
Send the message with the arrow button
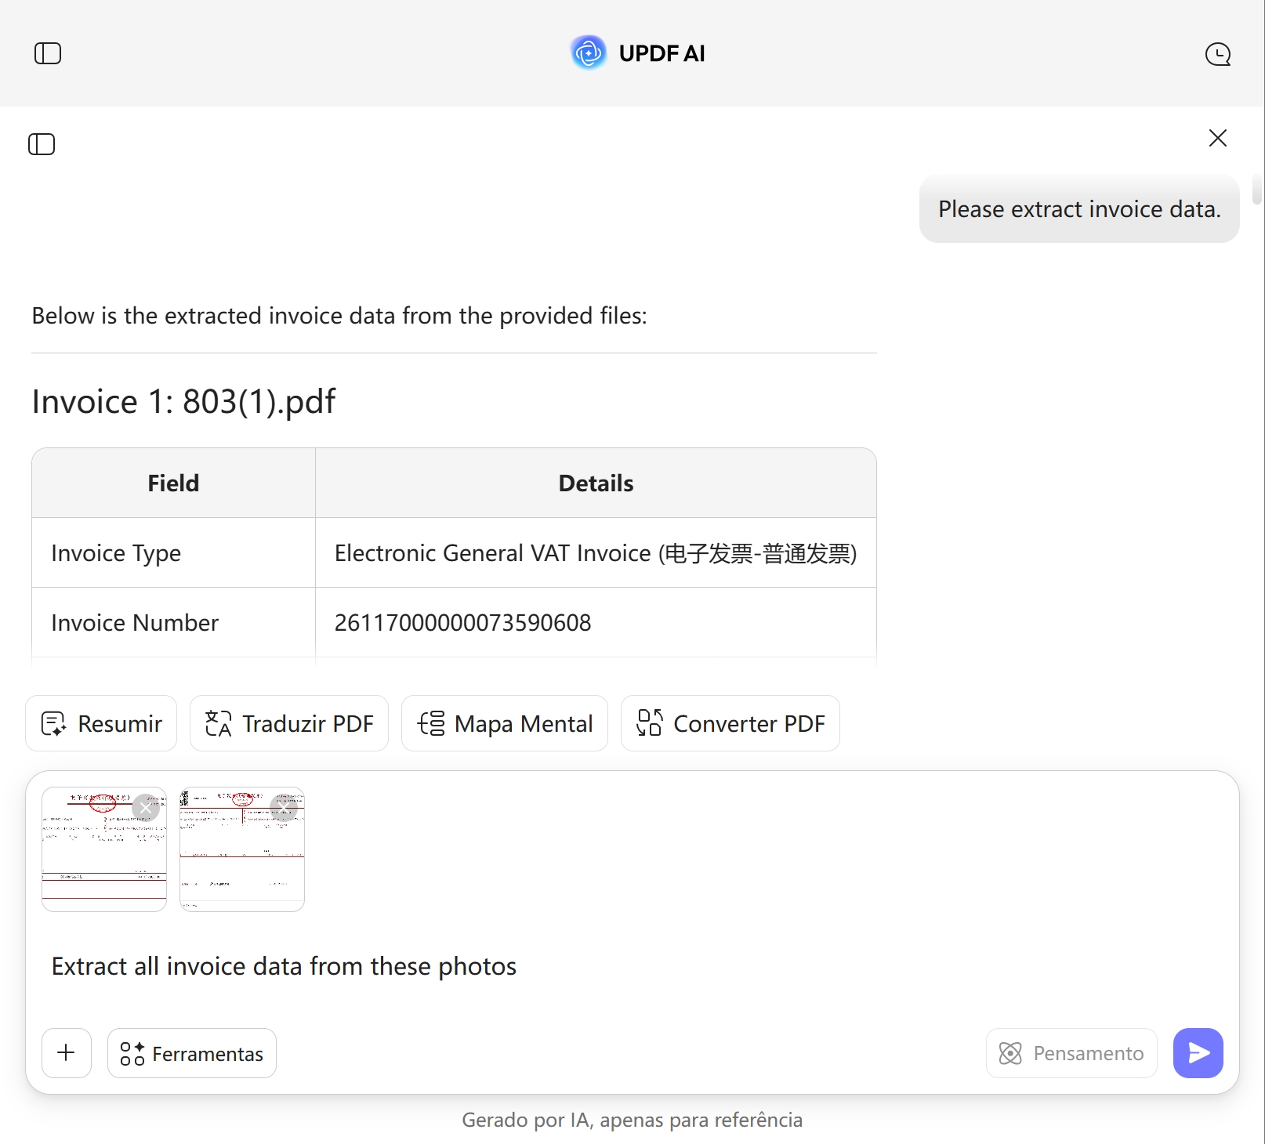pos(1198,1053)
